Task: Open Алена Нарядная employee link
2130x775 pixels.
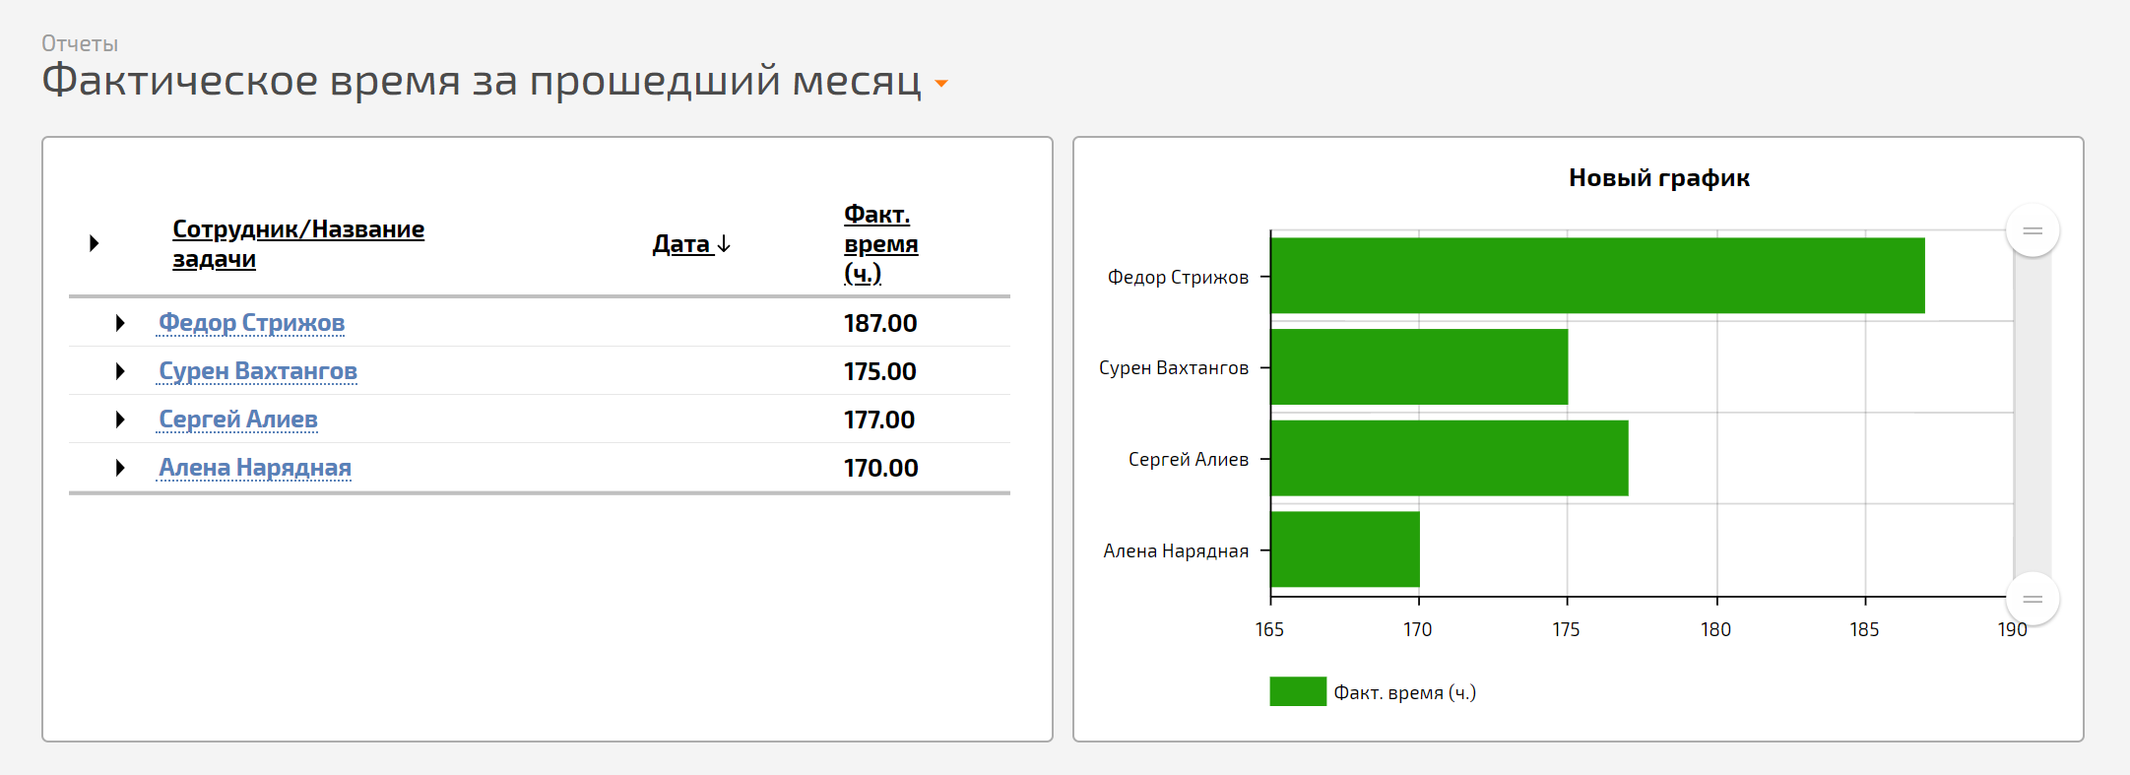Action: (255, 468)
